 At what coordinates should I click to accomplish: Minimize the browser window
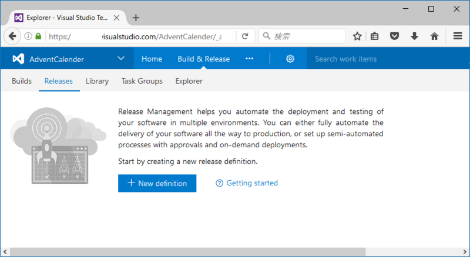[x=405, y=9]
